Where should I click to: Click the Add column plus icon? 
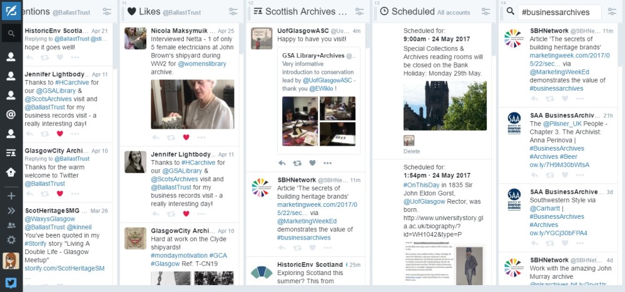click(x=11, y=196)
